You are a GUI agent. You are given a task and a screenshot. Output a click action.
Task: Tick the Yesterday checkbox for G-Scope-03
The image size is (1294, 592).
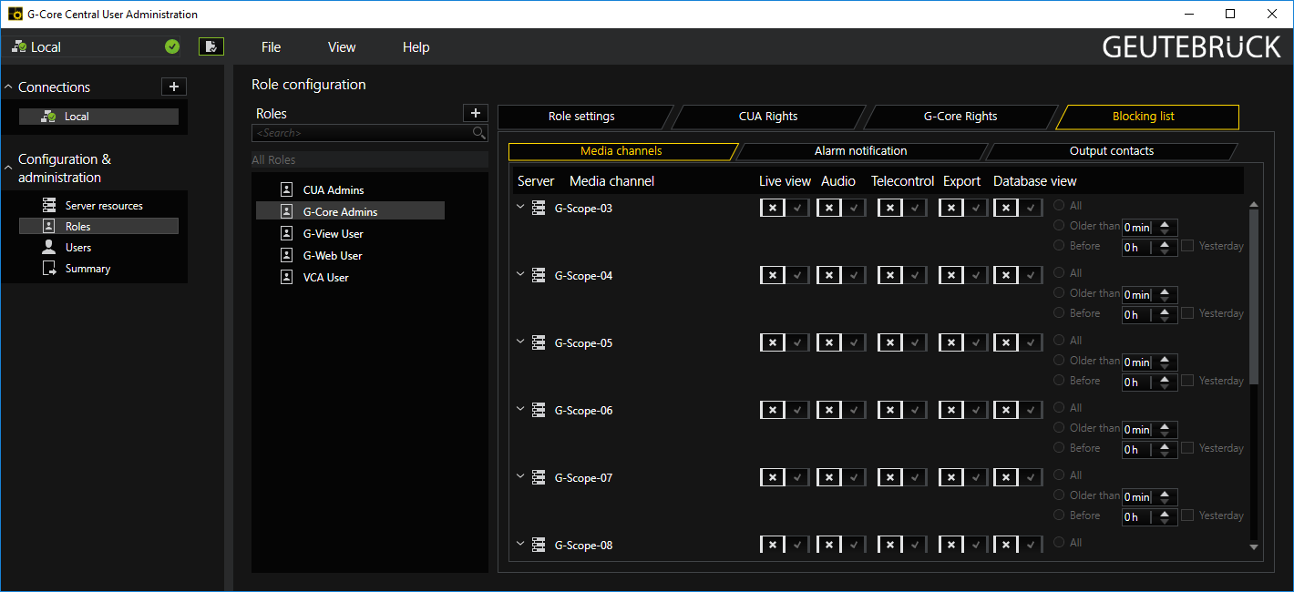pos(1187,246)
